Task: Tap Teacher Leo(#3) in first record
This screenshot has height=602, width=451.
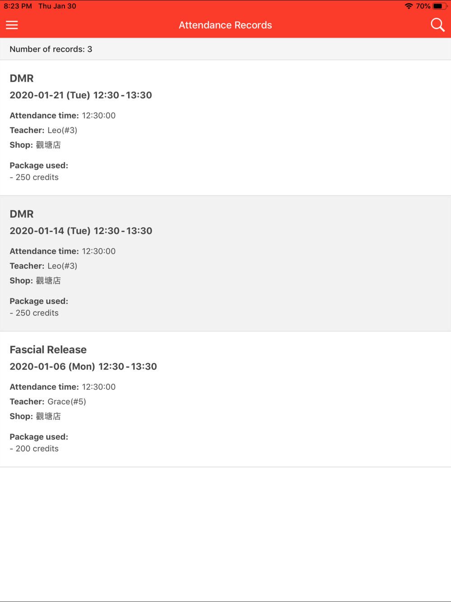Action: [x=43, y=130]
